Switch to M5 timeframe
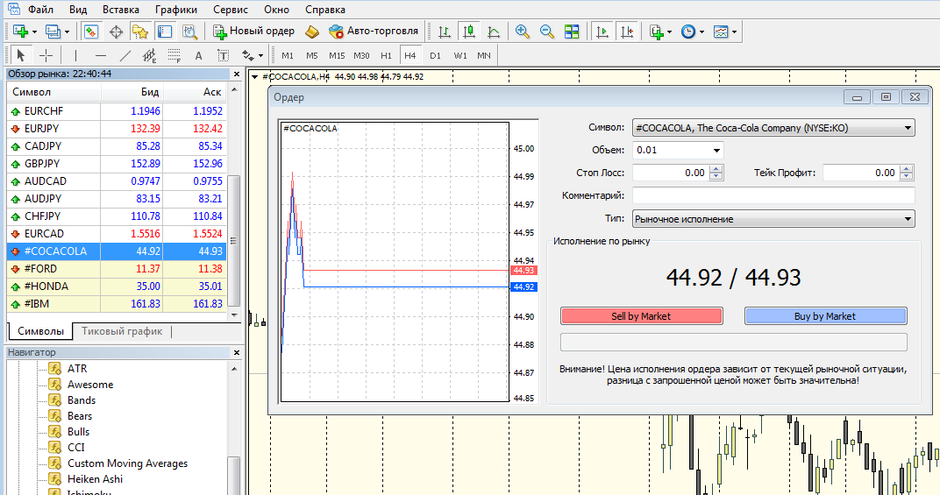The image size is (940, 495). point(312,56)
